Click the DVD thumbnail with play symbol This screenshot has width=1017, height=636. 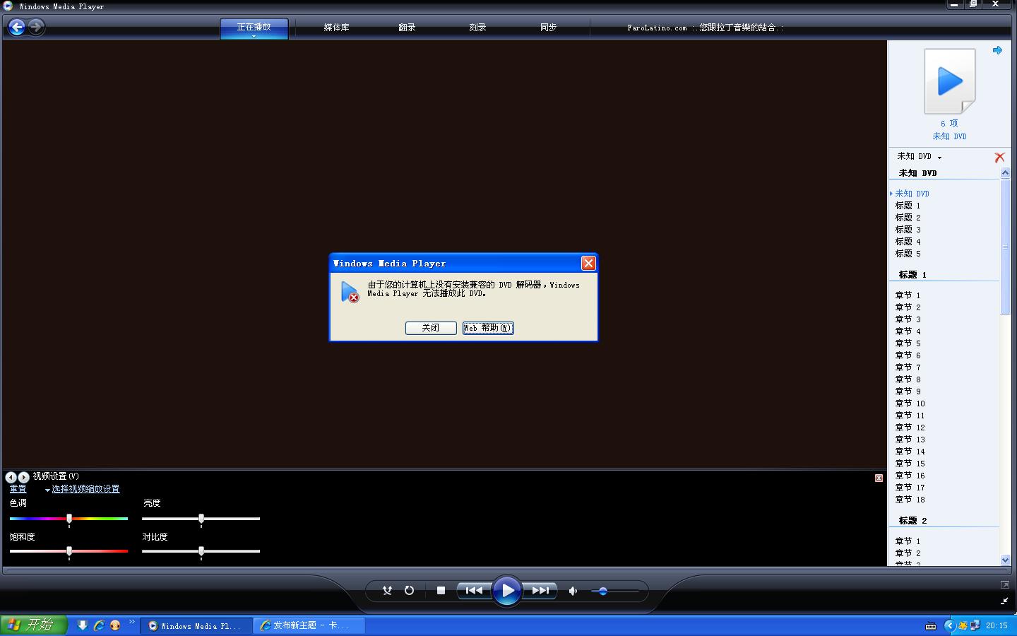(950, 81)
